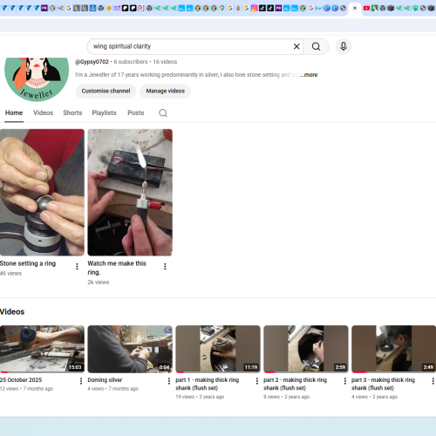Switch to the Shorts tab
The width and height of the screenshot is (436, 436).
tap(72, 112)
